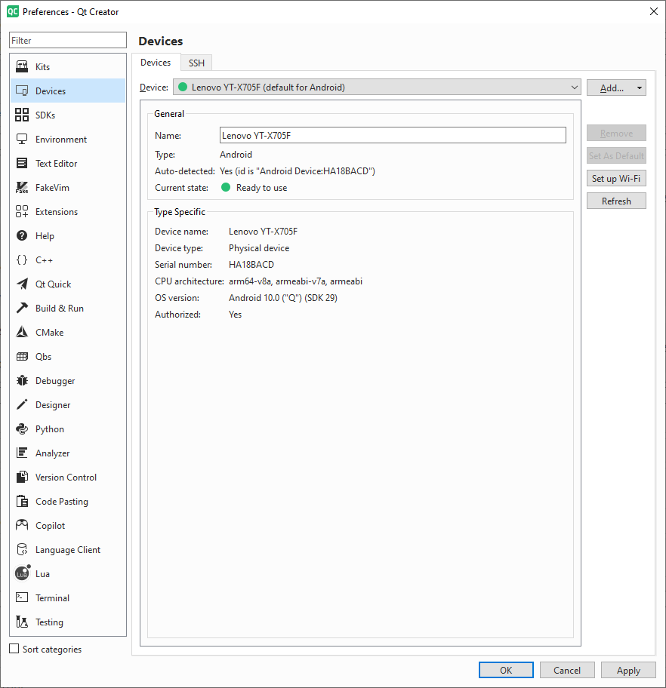The width and height of the screenshot is (666, 688).
Task: Click the Auto-detected id value text
Action: click(298, 171)
